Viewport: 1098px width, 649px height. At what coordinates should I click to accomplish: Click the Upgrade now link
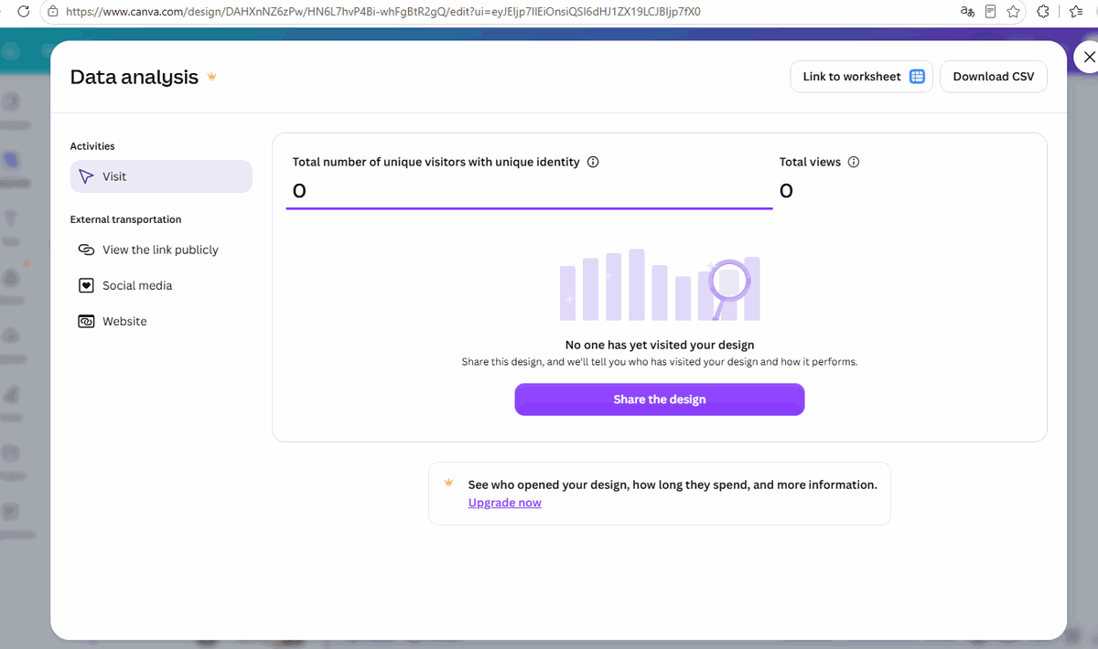pos(504,503)
